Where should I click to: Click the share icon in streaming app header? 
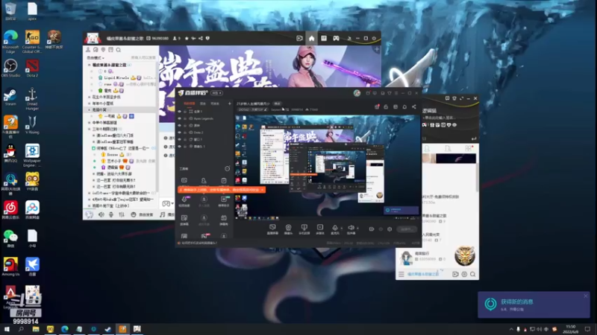tap(414, 107)
